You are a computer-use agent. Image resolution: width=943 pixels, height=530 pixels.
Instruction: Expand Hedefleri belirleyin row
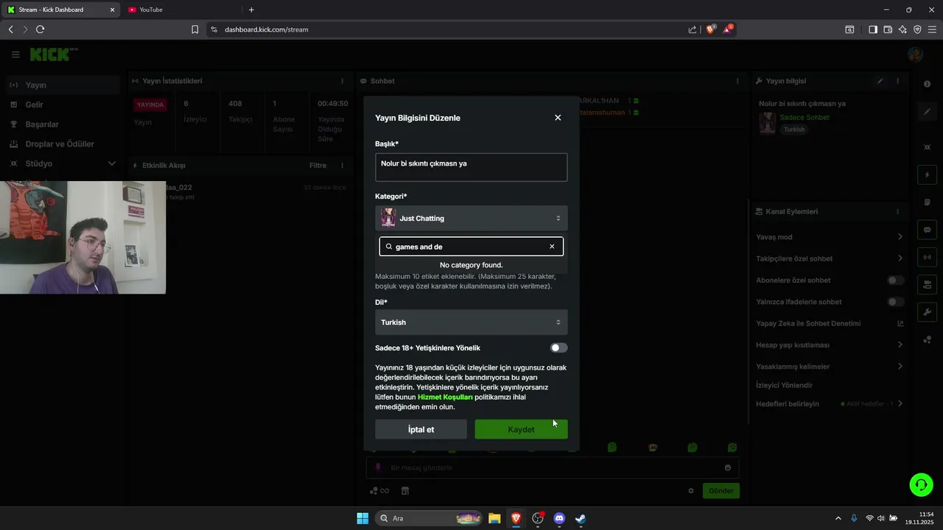coord(830,404)
